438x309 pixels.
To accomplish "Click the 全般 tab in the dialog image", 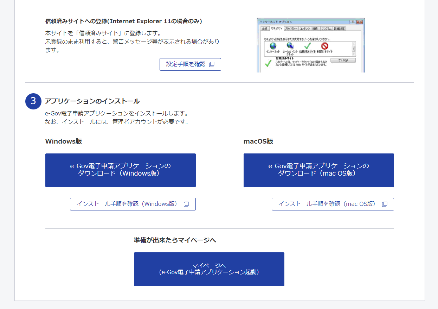I will click(264, 29).
